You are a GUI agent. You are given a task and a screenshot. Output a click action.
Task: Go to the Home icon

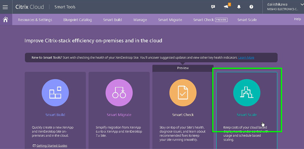6,20
